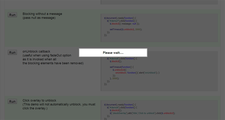Click "Click overlay to unblock" heading text
Screen dimensions: 225x120
(x=39, y=100)
